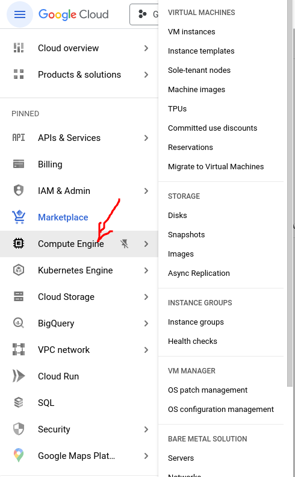
Task: Click the Google Cloud logo
Action: point(73,14)
